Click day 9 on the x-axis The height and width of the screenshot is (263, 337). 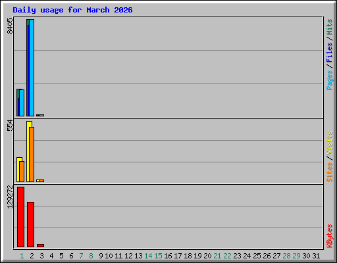tap(101, 256)
